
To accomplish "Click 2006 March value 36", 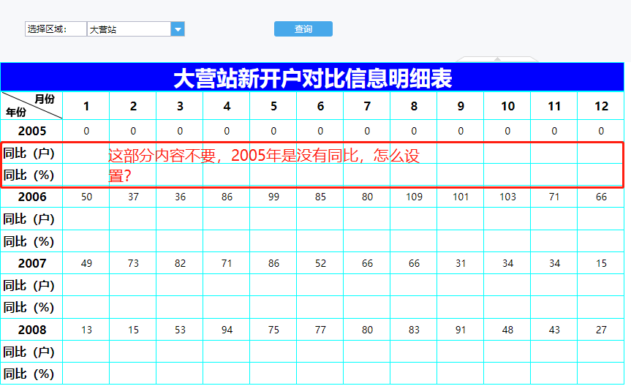I will tap(180, 197).
